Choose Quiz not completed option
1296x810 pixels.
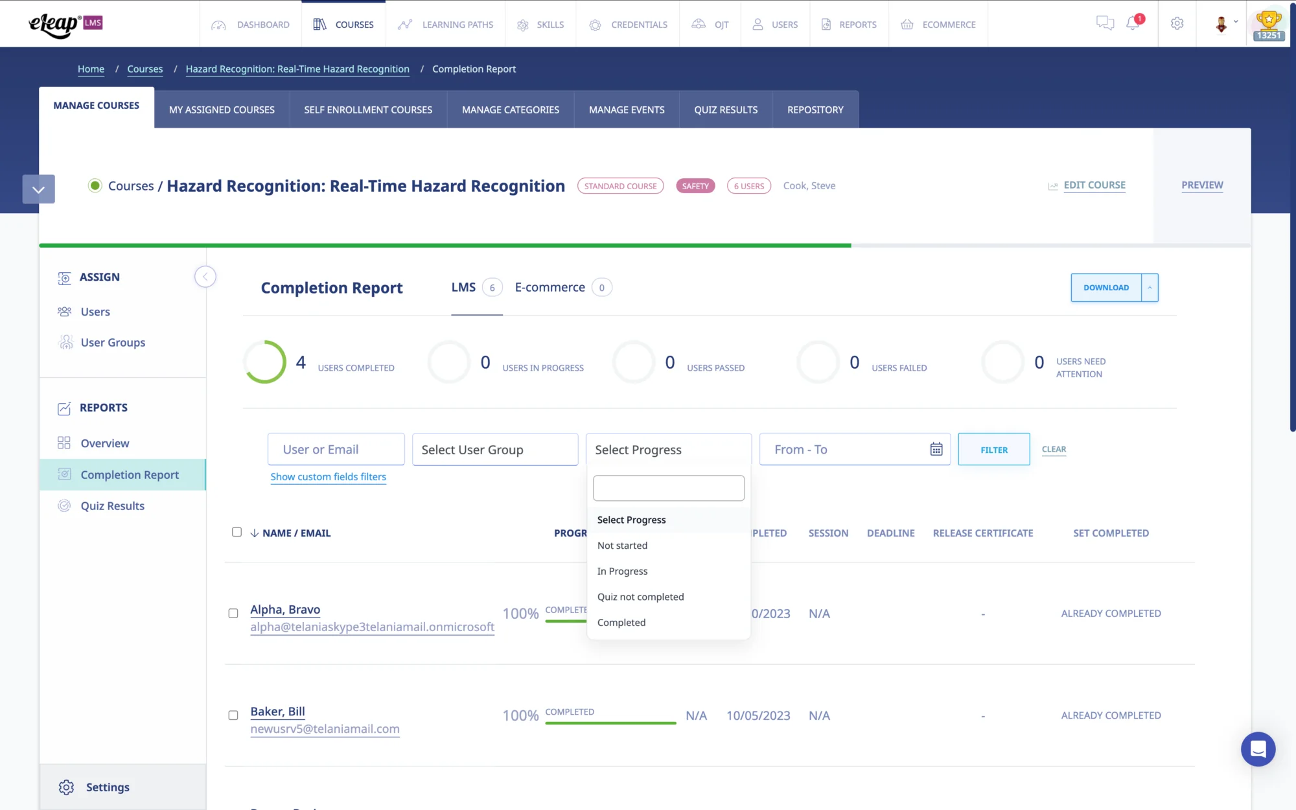(x=669, y=597)
